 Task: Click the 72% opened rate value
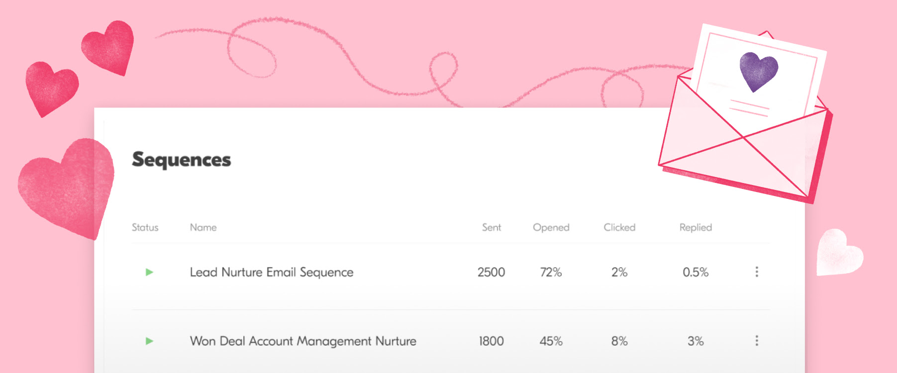pyautogui.click(x=551, y=272)
